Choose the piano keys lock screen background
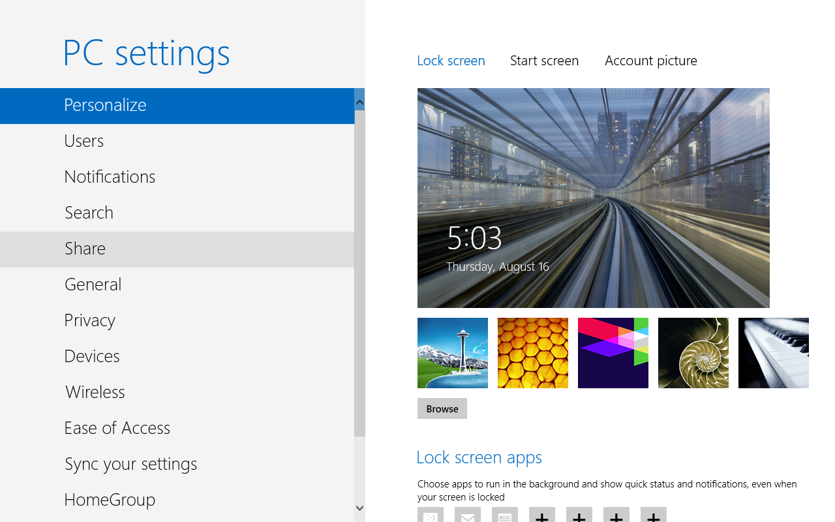 tap(773, 353)
